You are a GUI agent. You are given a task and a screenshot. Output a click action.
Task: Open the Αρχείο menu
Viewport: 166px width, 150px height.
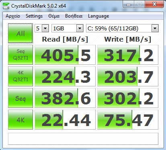point(13,16)
